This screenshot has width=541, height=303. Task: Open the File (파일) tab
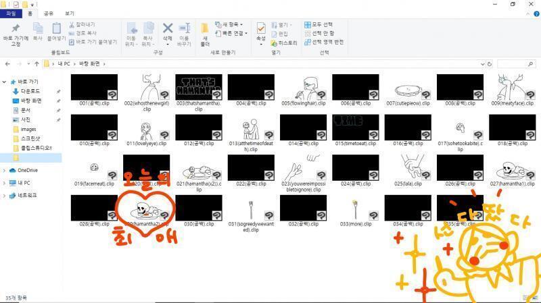[11, 13]
